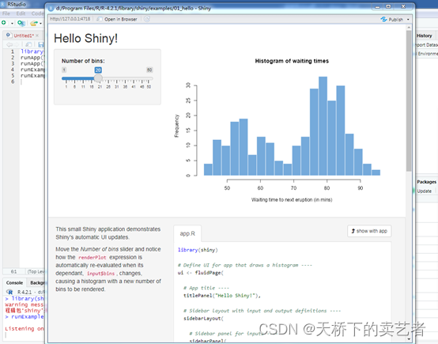The image size is (438, 344).
Task: Click the create project icon in RStudio toolbar
Action: point(21,23)
